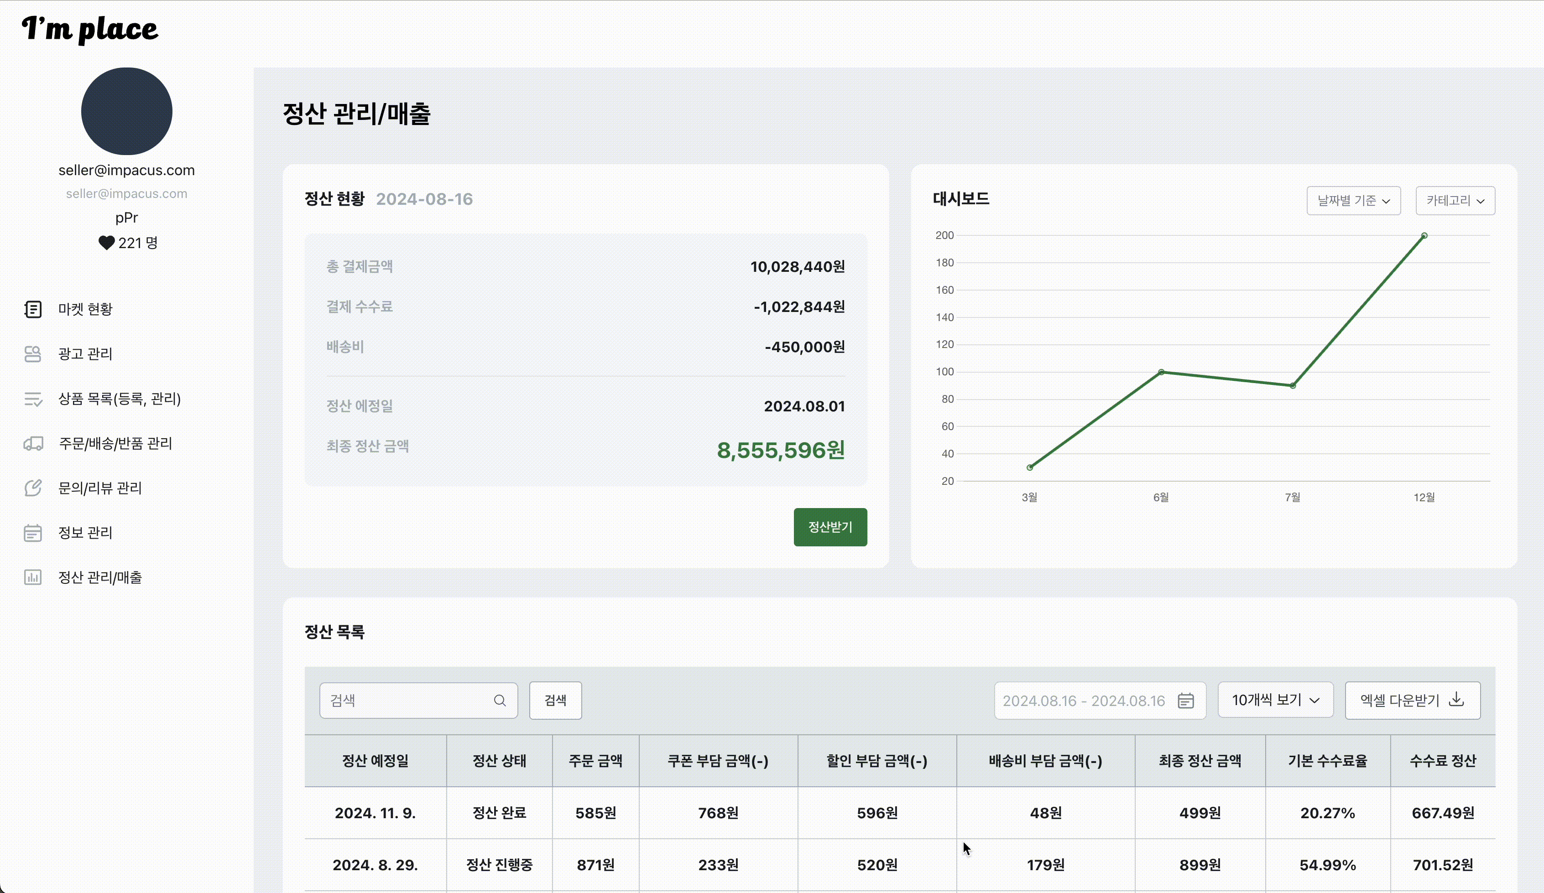The width and height of the screenshot is (1544, 893).
Task: Open the 날짜별 기준 dropdown
Action: coord(1353,201)
